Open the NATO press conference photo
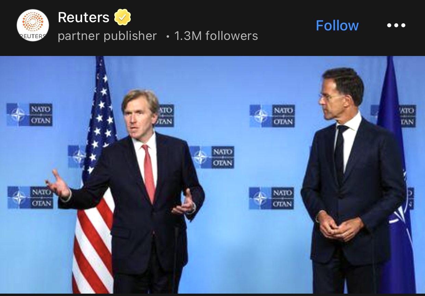Screen dimensions: 425x296 tap(212, 174)
